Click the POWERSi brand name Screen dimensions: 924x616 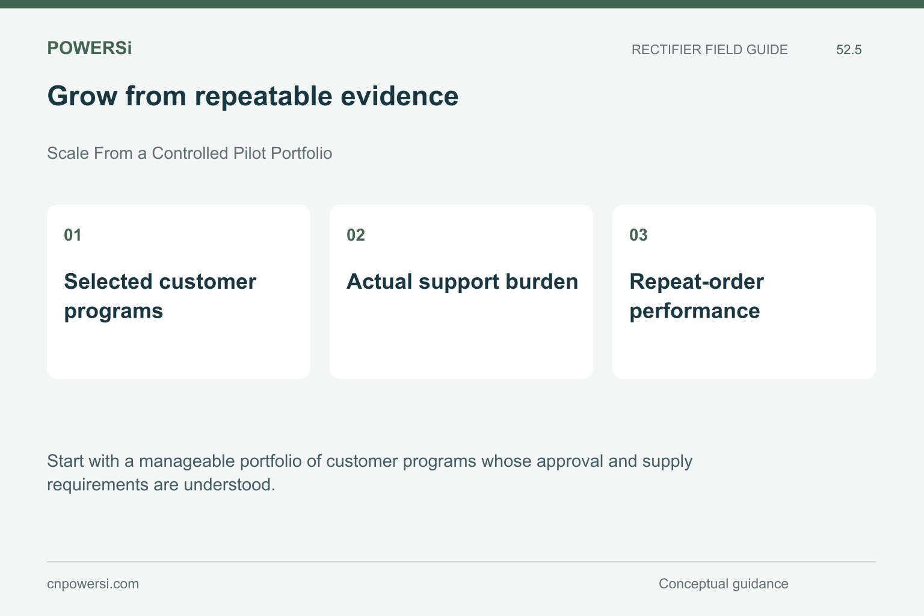(89, 48)
